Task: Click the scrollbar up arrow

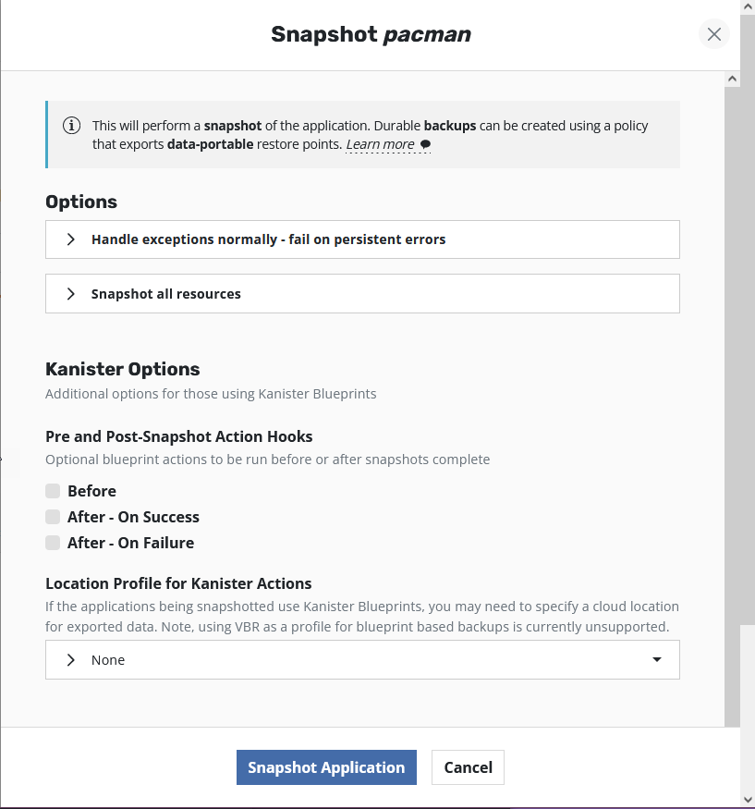Action: pos(747,8)
